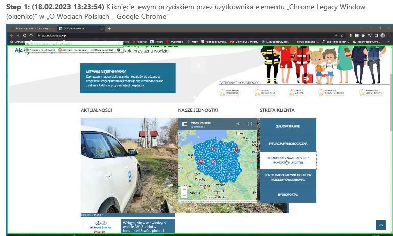
Task: Open the map in fullscreen view
Action: pos(250,124)
